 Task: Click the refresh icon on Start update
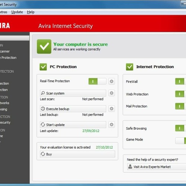pyautogui.click(x=43, y=125)
